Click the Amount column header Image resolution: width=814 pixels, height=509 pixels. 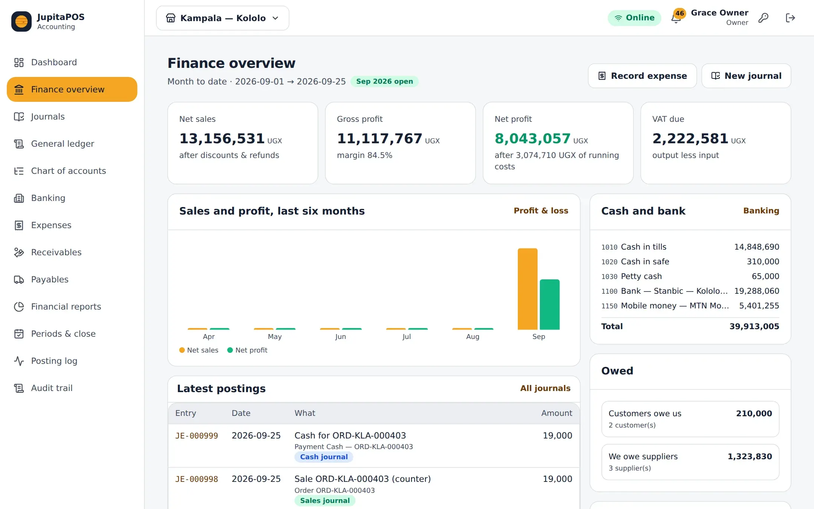coord(557,413)
